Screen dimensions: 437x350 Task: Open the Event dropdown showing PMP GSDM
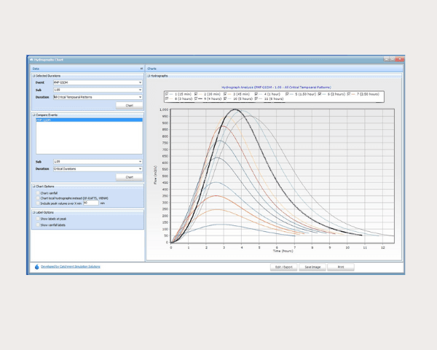pyautogui.click(x=98, y=82)
